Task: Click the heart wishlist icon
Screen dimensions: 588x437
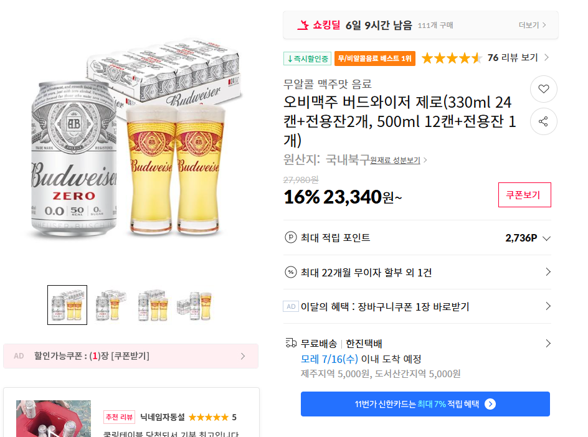Action: tap(543, 89)
